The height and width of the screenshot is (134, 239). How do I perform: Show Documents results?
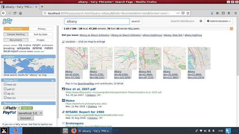click(16, 40)
